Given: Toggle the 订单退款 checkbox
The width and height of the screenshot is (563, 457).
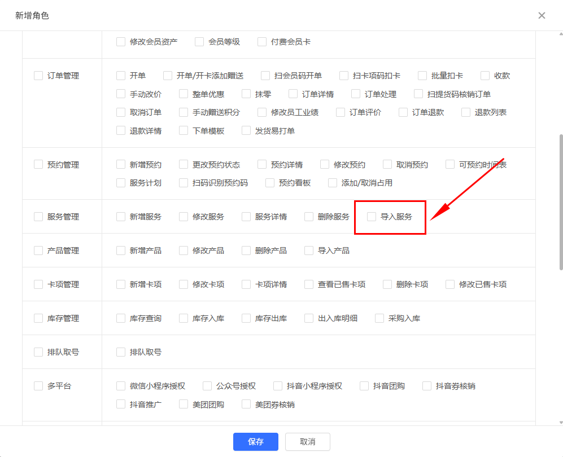Looking at the screenshot, I should click(x=403, y=112).
